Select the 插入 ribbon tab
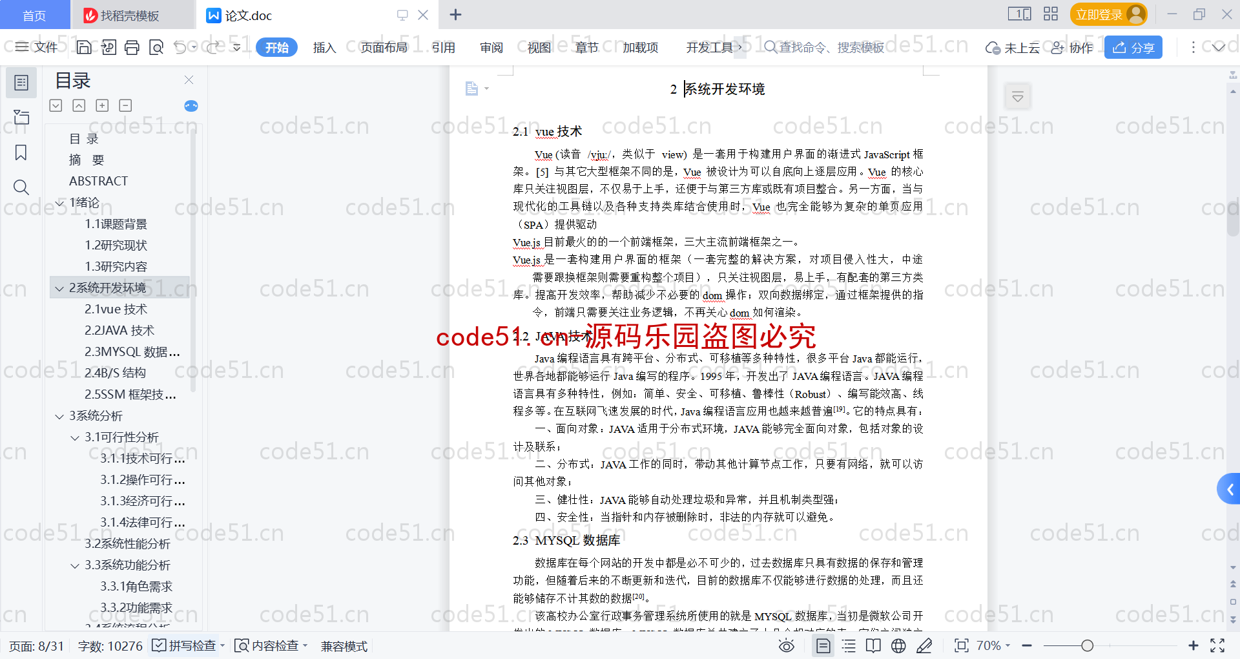 [324, 47]
